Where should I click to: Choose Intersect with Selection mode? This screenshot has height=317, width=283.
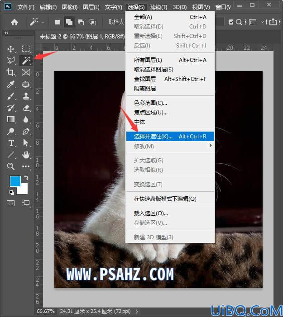(93, 22)
